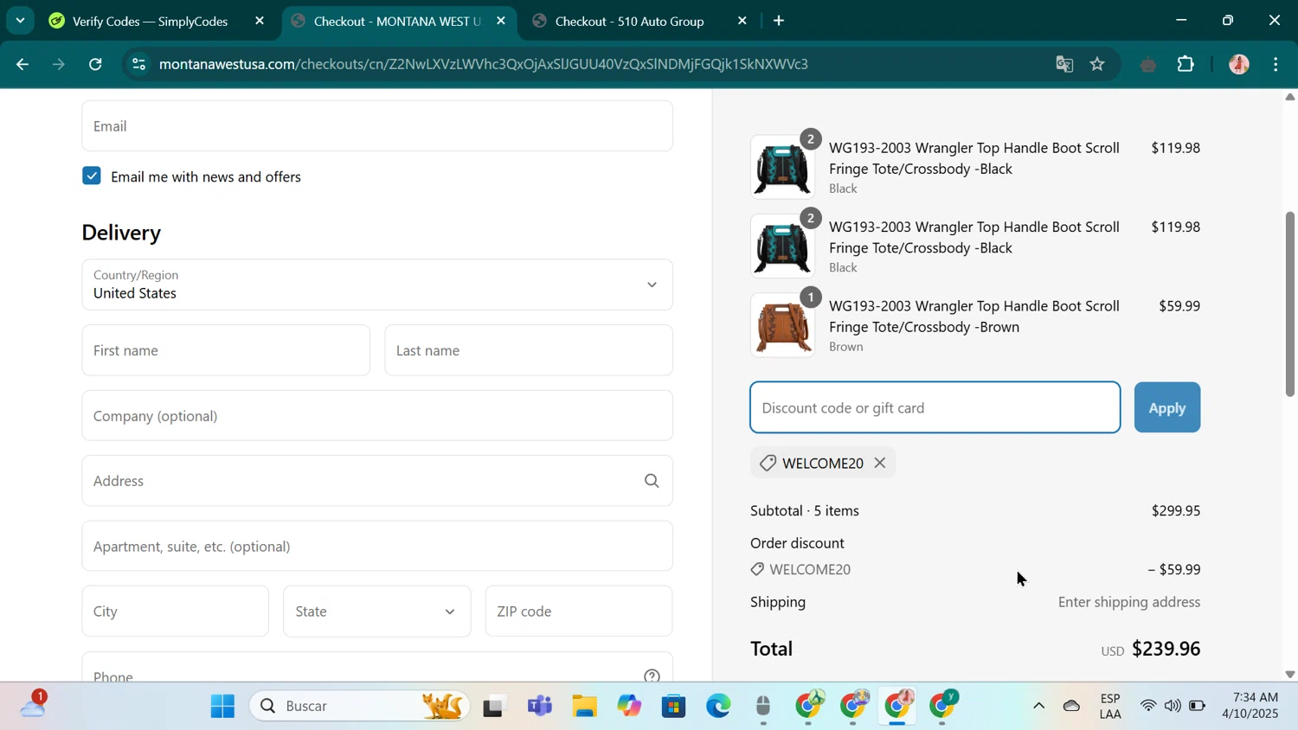The width and height of the screenshot is (1298, 730).
Task: Click the page's vertical scrollbar thumb
Action: 1290,304
